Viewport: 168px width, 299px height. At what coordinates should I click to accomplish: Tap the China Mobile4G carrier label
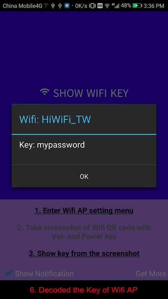22,6
